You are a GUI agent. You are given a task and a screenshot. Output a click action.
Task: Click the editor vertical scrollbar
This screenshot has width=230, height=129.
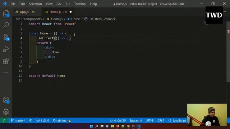[228, 52]
